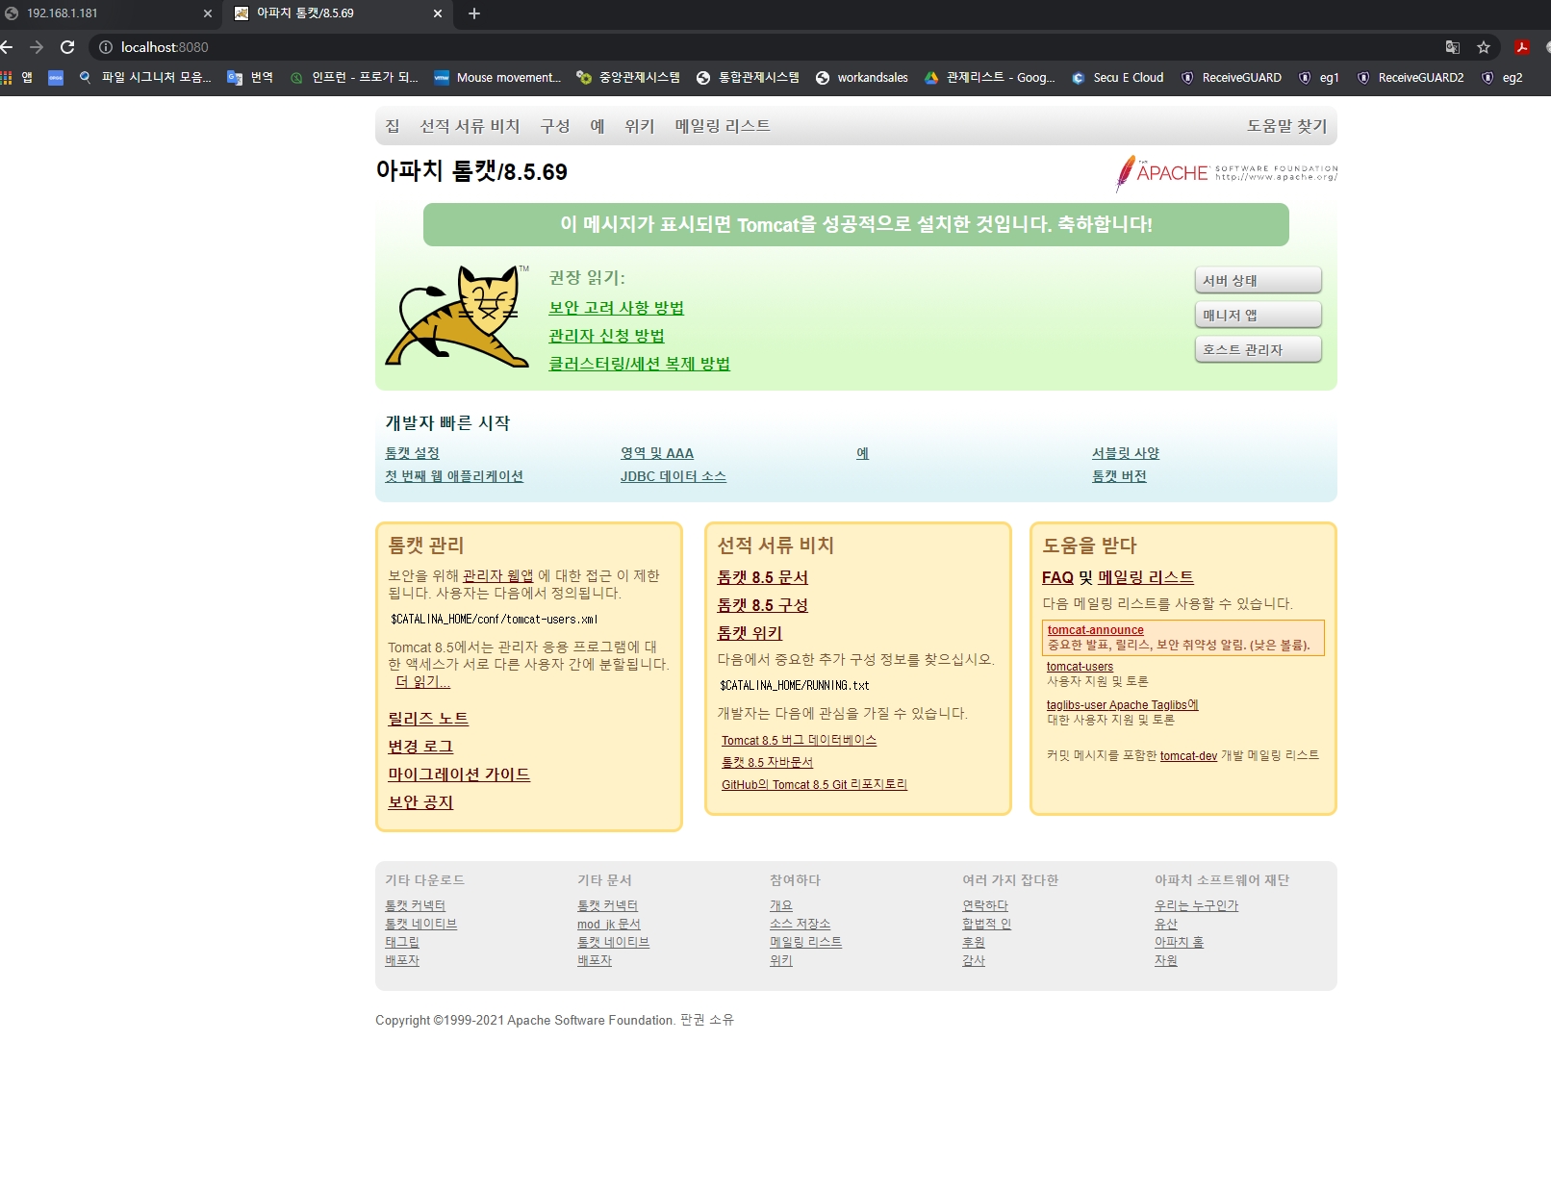Open the 톰캣 버전 link

coord(1119,476)
